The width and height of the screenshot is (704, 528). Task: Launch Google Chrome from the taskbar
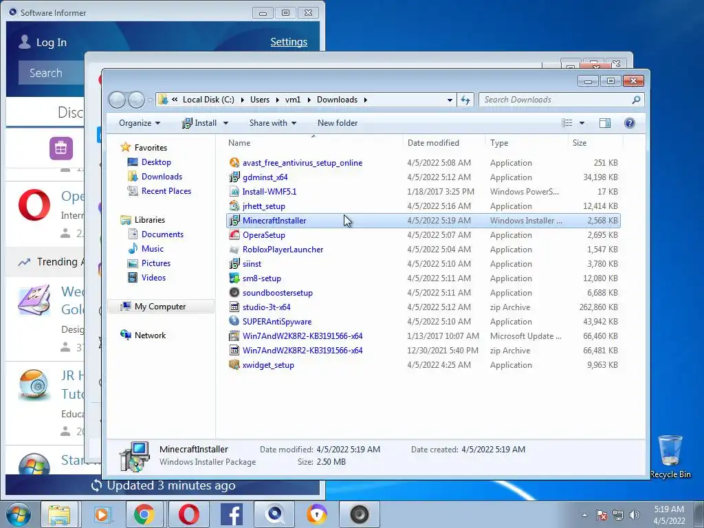point(144,514)
